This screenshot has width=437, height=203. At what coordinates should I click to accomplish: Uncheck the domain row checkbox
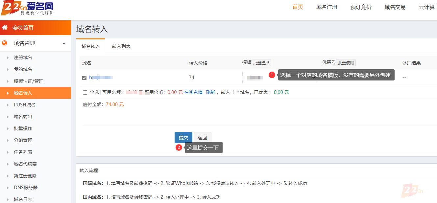85,78
